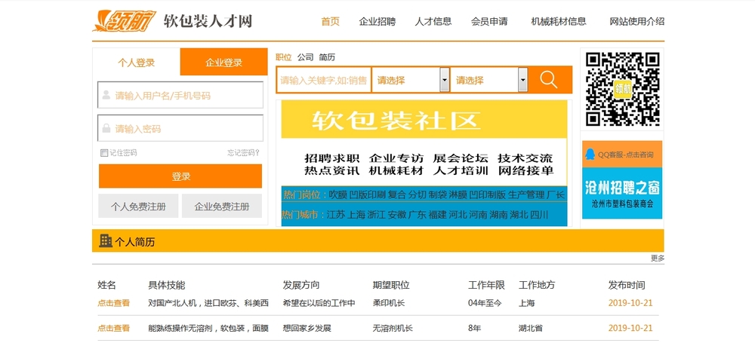755x343 pixels.
Task: Click 湖北 in 热门城市
Action: (x=519, y=215)
